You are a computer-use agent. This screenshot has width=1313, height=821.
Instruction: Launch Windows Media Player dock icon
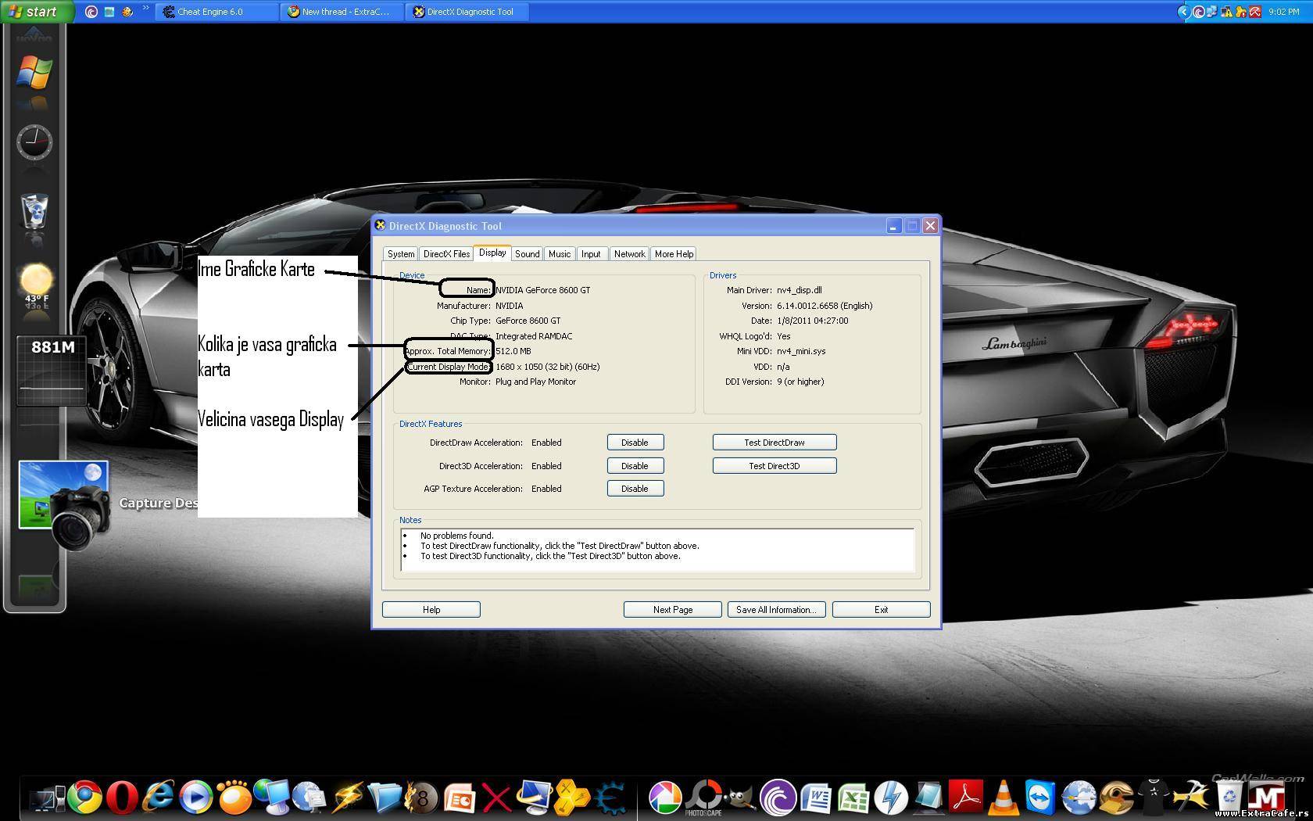[x=196, y=798]
